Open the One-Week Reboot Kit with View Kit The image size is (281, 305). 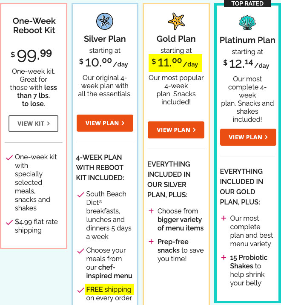[x=34, y=124]
